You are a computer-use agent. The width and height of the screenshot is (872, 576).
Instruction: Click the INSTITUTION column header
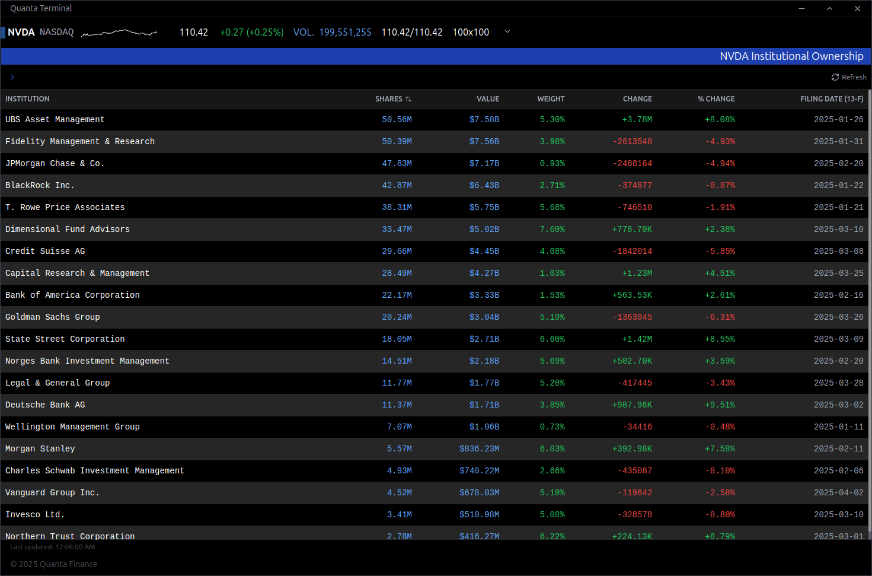(x=27, y=99)
